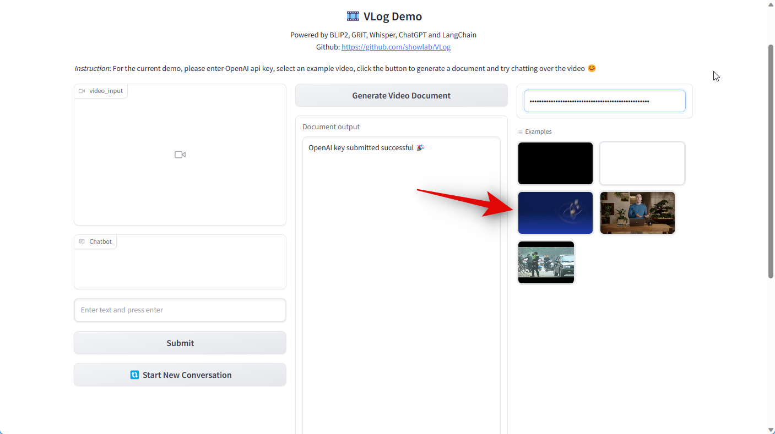Click the video_input label tab

pyautogui.click(x=101, y=91)
